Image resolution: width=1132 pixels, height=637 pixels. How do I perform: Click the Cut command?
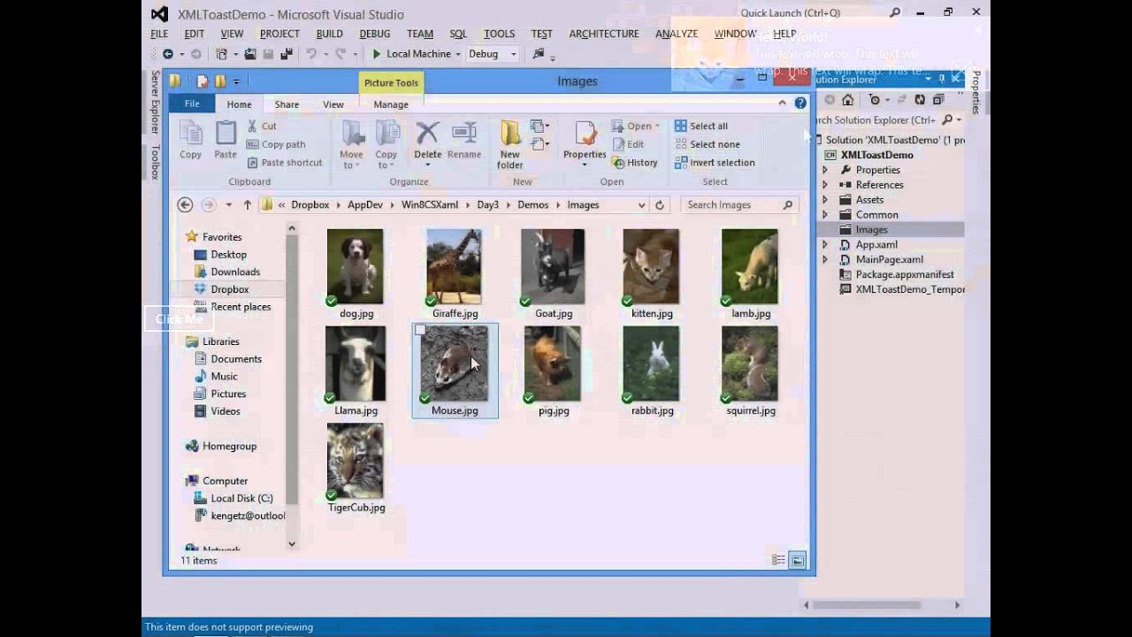pyautogui.click(x=262, y=126)
